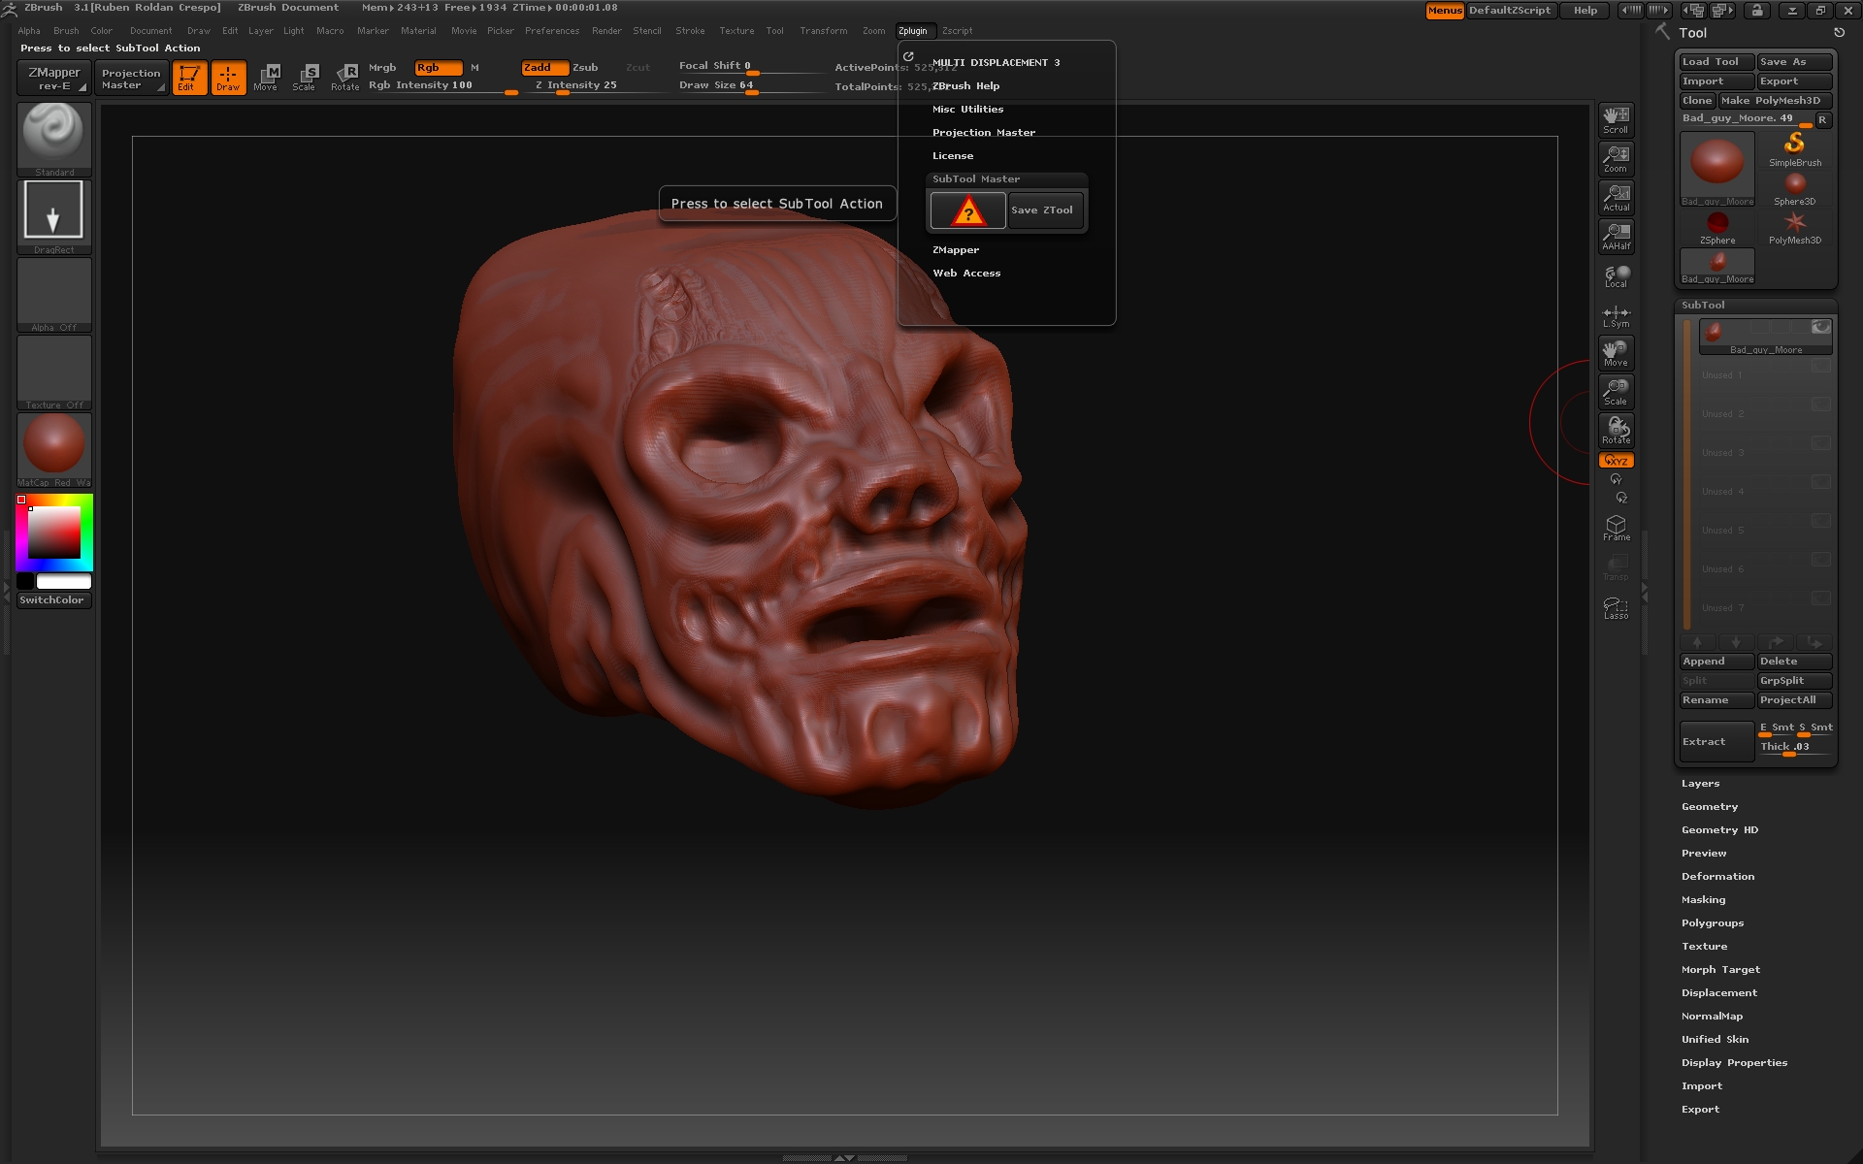The image size is (1863, 1164).
Task: Click the Lasso selection icon
Action: coord(1616,607)
